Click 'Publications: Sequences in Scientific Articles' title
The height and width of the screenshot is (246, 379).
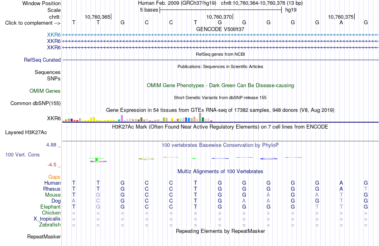[x=220, y=66]
